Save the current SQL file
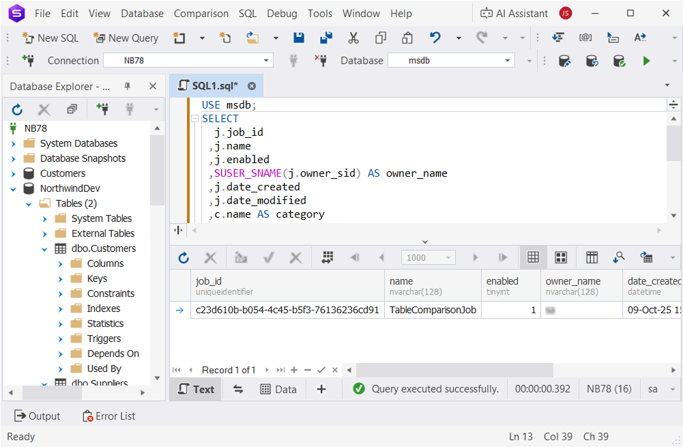This screenshot has height=447, width=683. pyautogui.click(x=299, y=38)
